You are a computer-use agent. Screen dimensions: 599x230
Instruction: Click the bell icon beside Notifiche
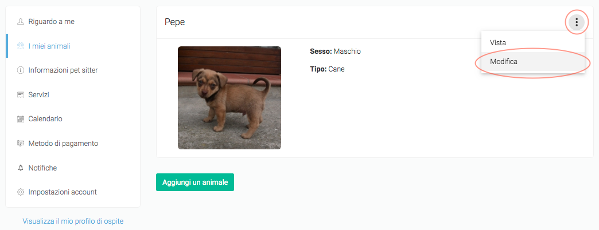coord(21,168)
